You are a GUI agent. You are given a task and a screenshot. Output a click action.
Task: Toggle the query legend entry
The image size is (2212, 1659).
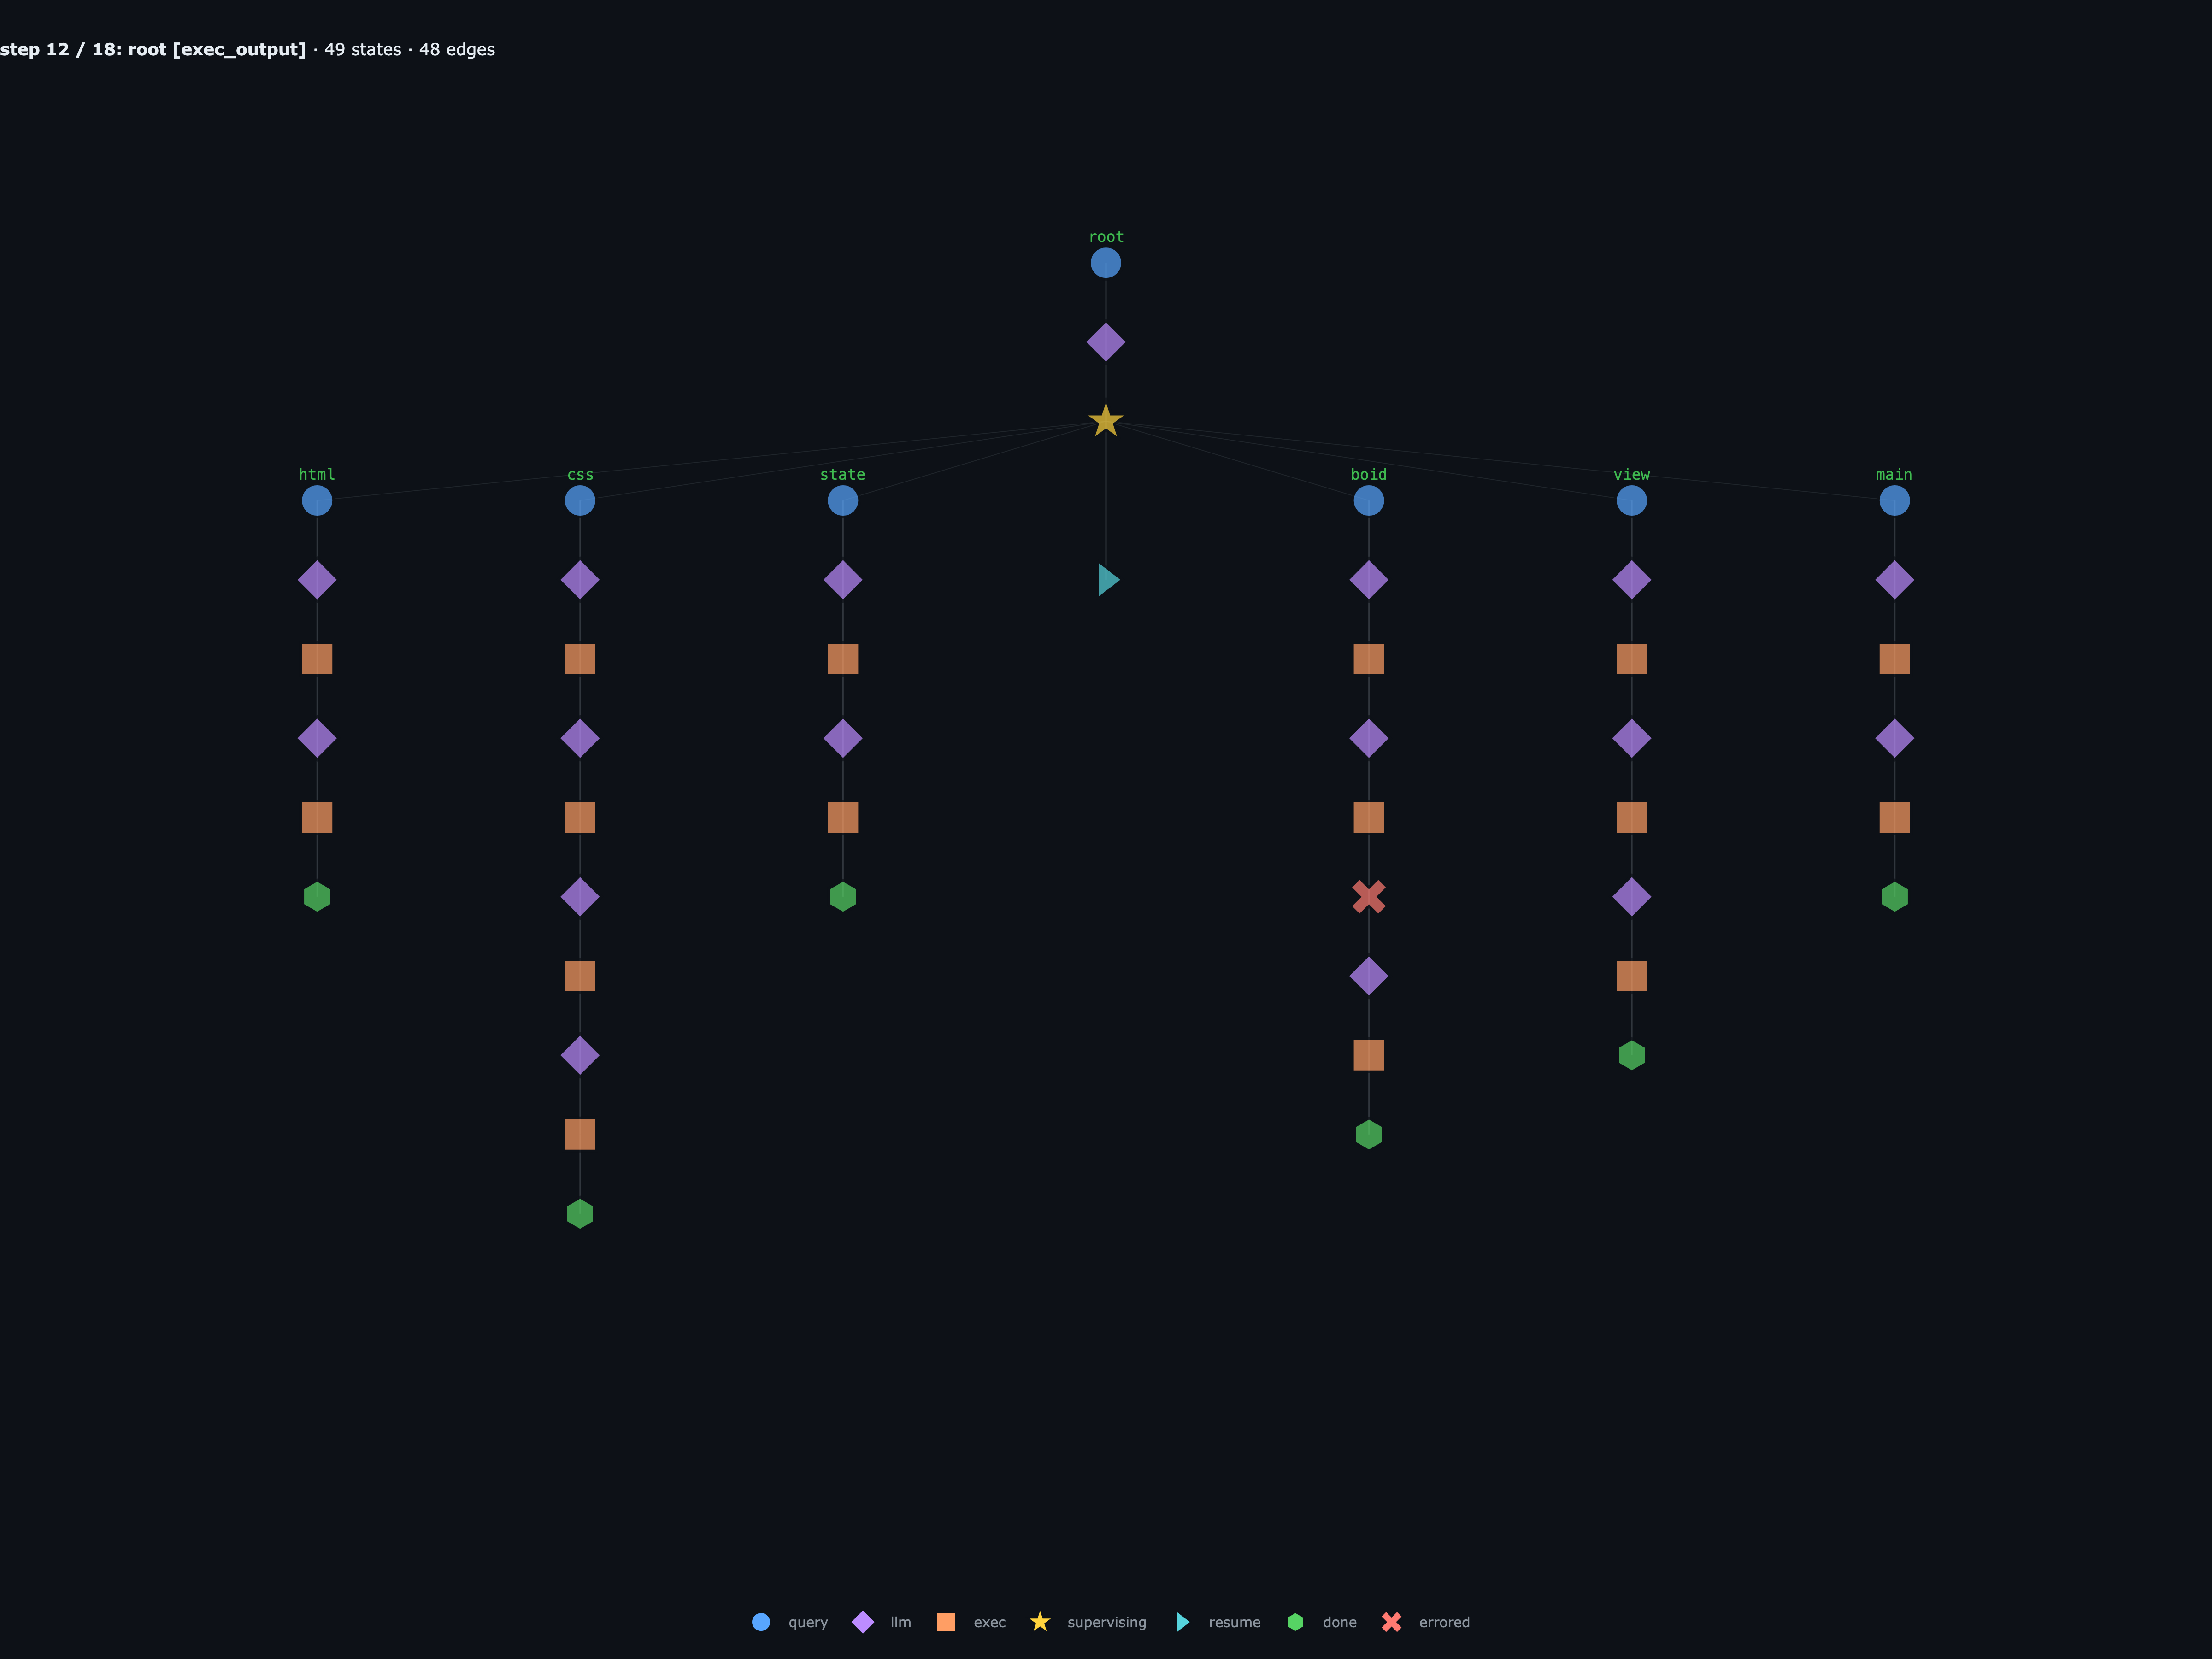790,1622
